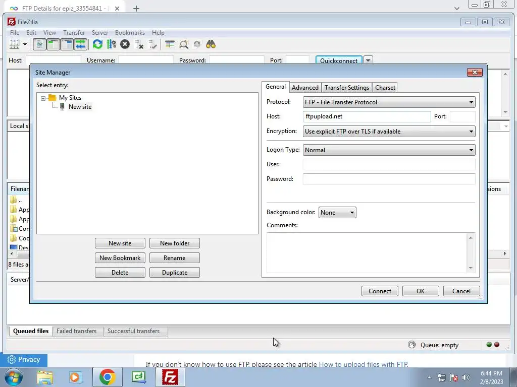Open the directory listing filters icon
Image resolution: width=517 pixels, height=387 pixels.
click(x=170, y=44)
